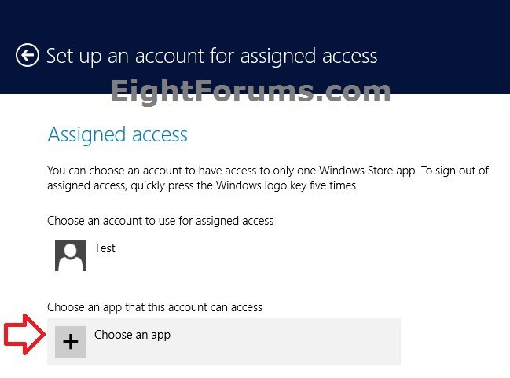The width and height of the screenshot is (510, 378).
Task: Click the 'Assigned access' heading
Action: pyautogui.click(x=118, y=134)
